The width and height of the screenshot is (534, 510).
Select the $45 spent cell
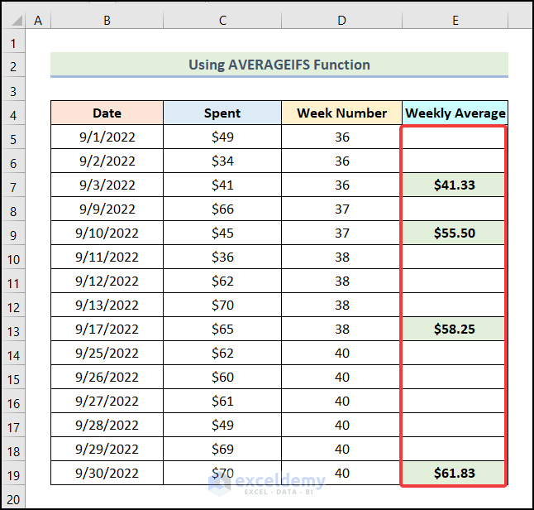pyautogui.click(x=222, y=233)
